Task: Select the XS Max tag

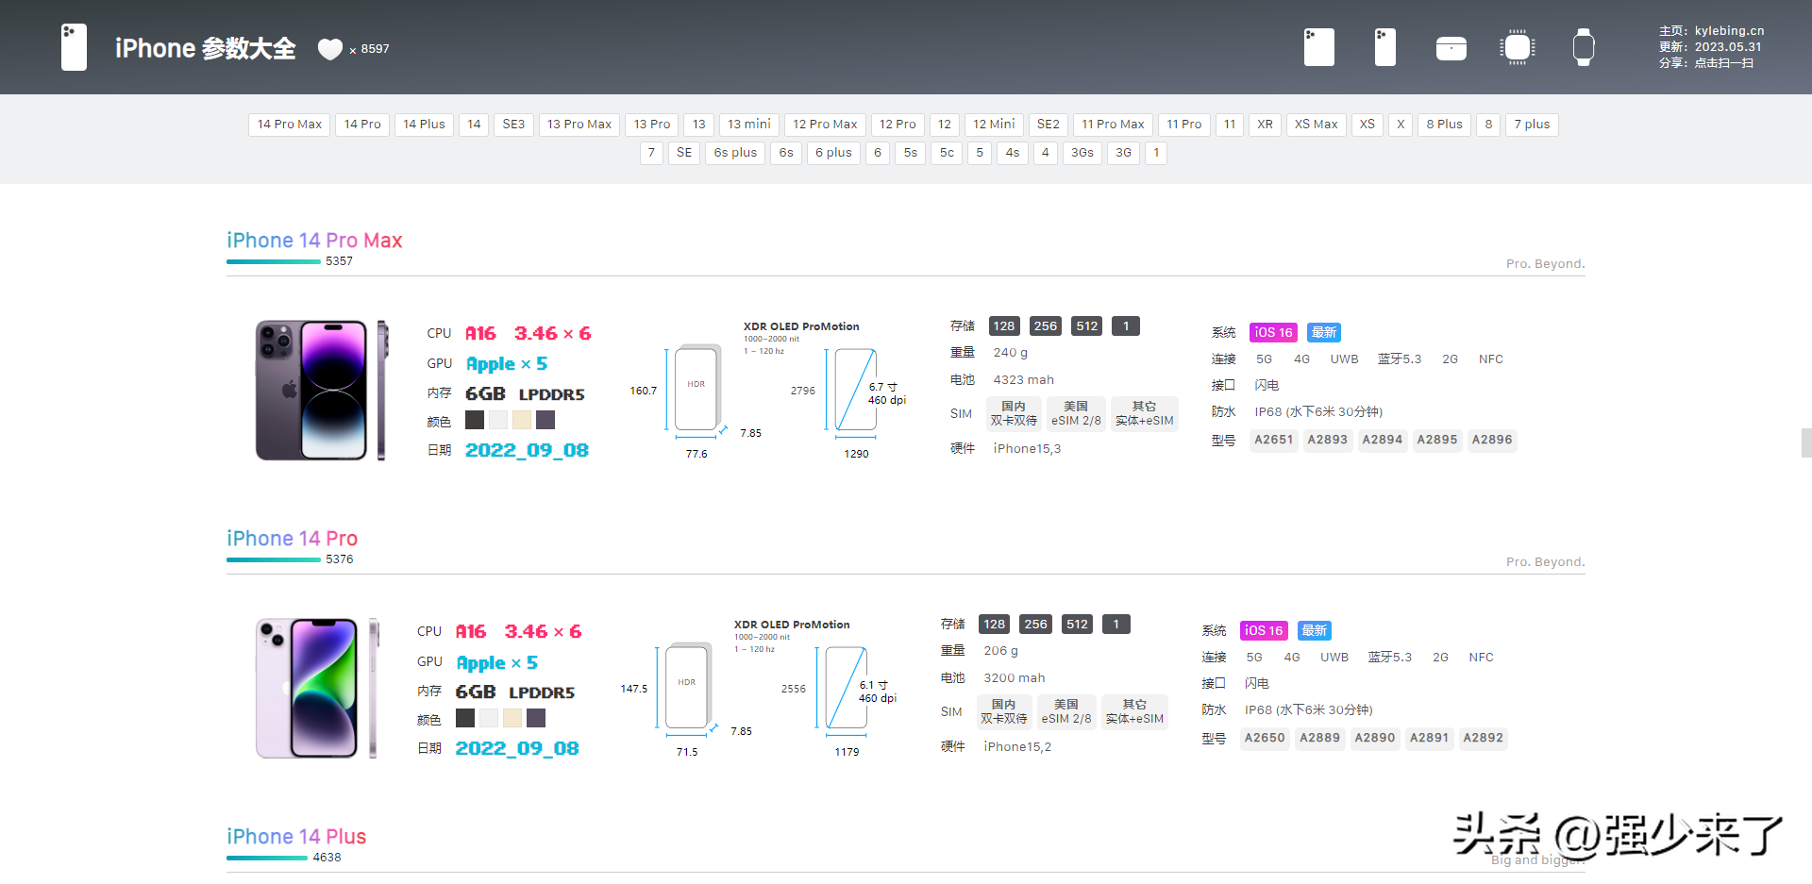Action: coord(1316,125)
